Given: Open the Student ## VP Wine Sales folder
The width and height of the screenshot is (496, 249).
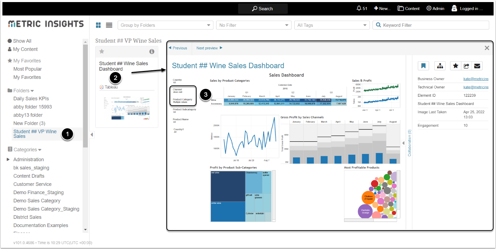Looking at the screenshot, I should click(x=35, y=134).
